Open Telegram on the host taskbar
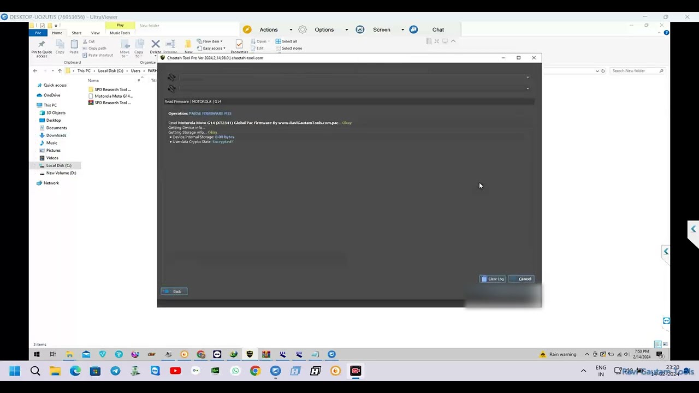The height and width of the screenshot is (393, 699). point(115,371)
